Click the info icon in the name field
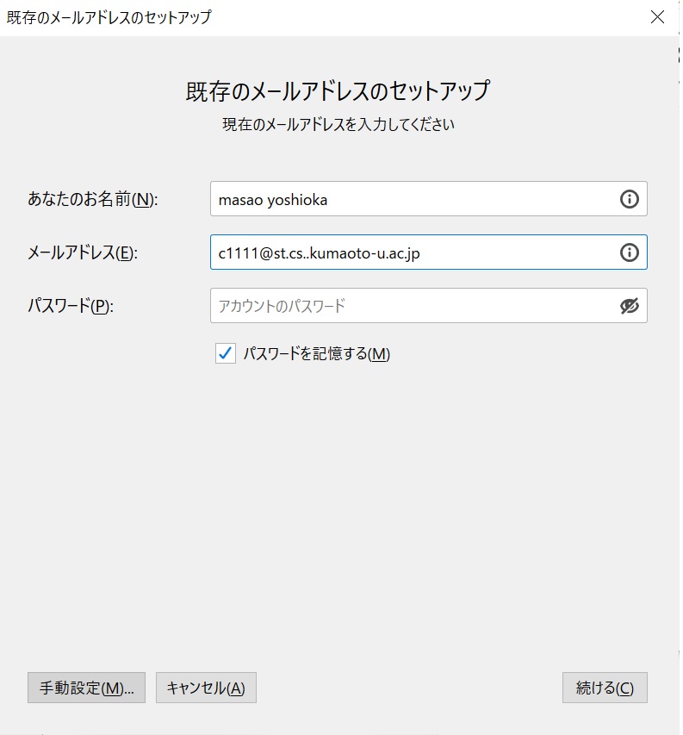The image size is (683, 735). (x=629, y=199)
